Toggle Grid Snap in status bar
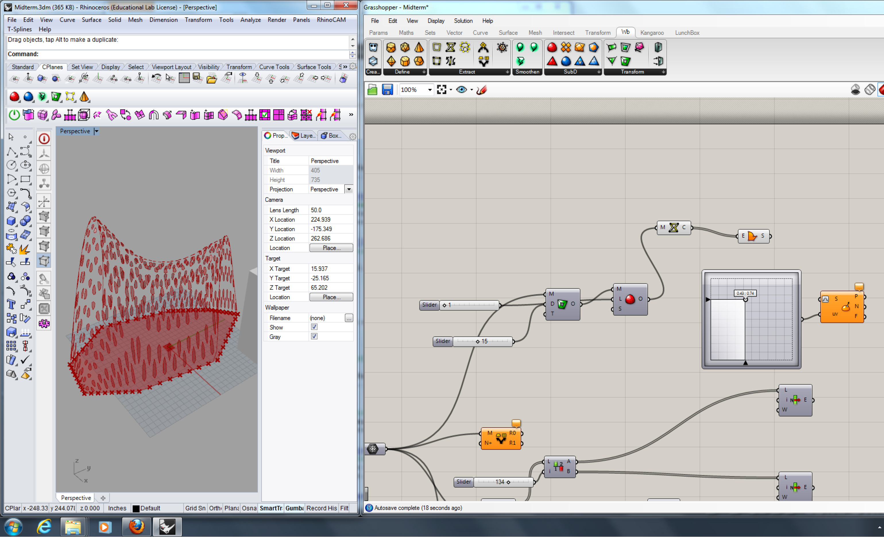Screen dimensions: 884x537 coord(195,508)
